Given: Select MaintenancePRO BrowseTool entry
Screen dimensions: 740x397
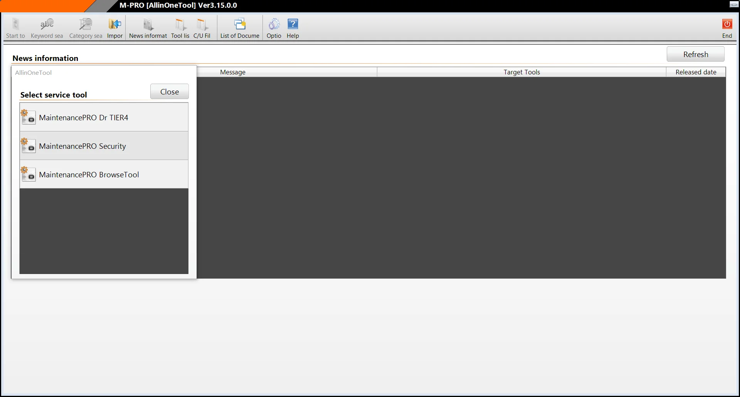Looking at the screenshot, I should click(x=104, y=174).
